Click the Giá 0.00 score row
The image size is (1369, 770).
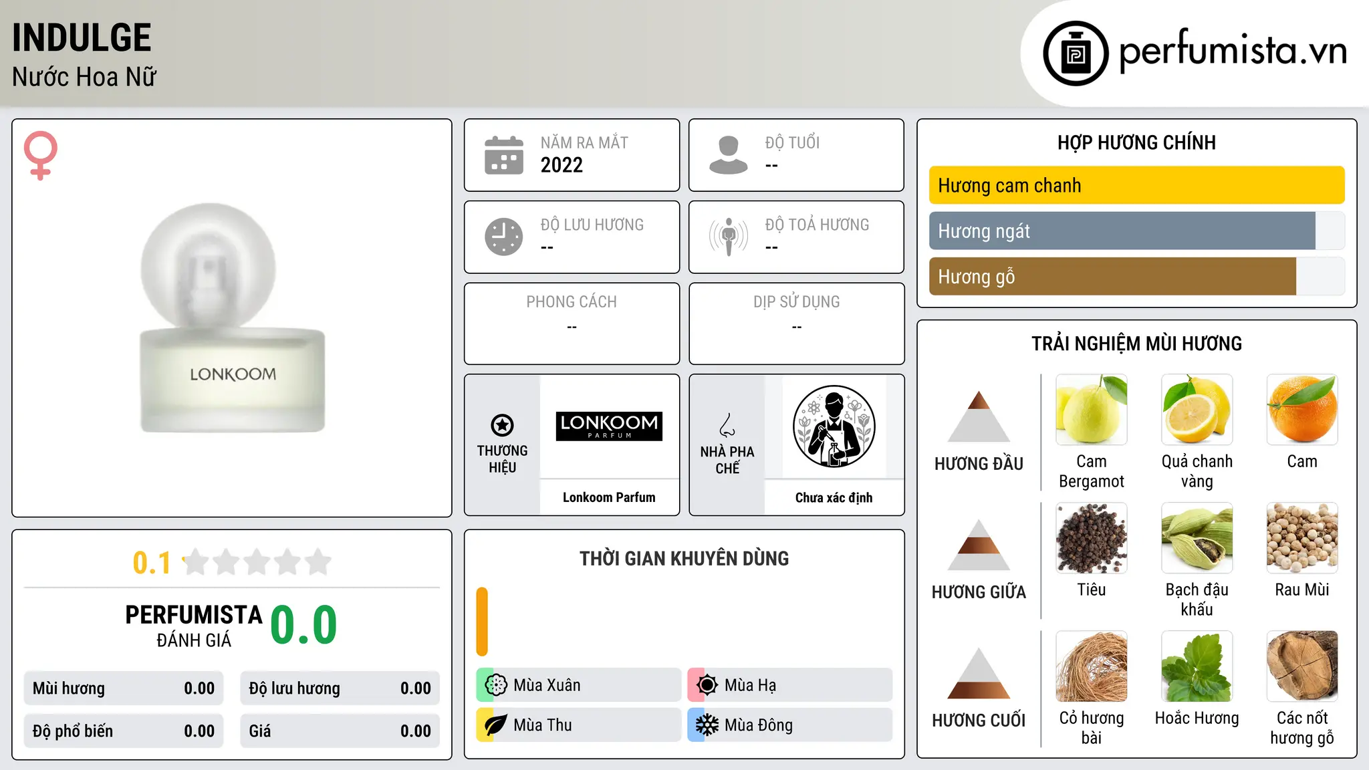coord(340,731)
